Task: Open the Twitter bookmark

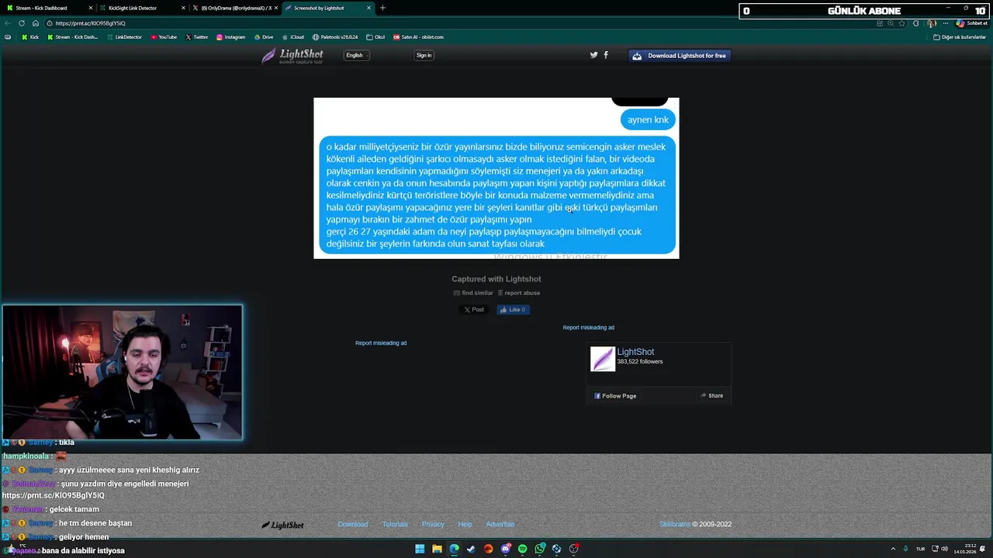Action: pyautogui.click(x=197, y=37)
